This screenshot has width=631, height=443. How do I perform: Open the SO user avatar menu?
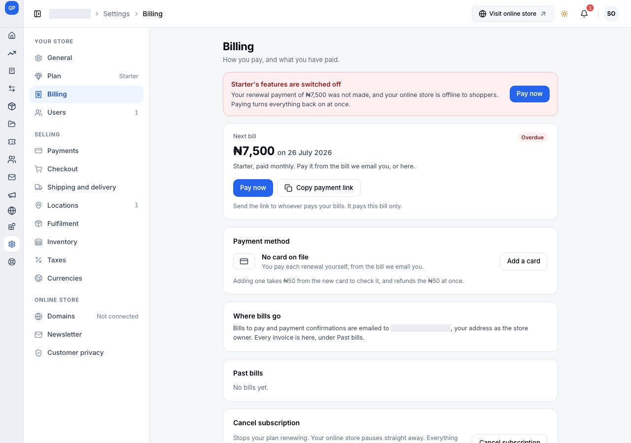pos(611,14)
